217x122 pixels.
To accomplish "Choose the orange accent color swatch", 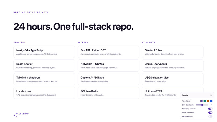I will (x=208, y=101).
